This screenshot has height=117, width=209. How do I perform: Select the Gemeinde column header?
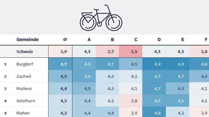pyautogui.click(x=28, y=40)
